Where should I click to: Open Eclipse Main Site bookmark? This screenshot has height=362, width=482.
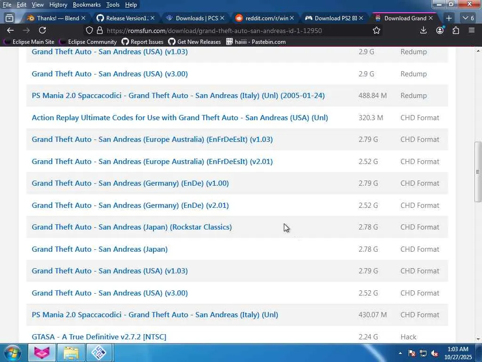click(x=29, y=42)
